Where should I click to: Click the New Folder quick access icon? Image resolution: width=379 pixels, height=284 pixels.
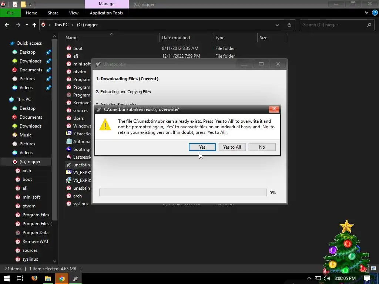pyautogui.click(x=23, y=4)
